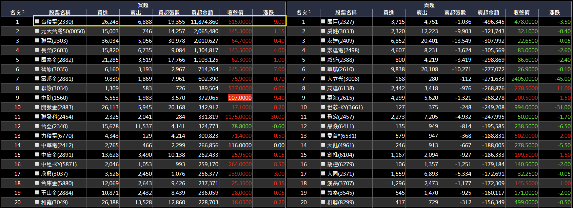Open stock 創惟(6104)
The width and height of the screenshot is (573, 208).
[340, 155]
